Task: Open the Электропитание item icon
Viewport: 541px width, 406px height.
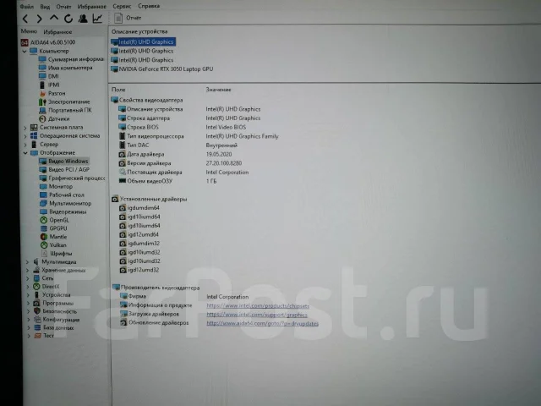Action: point(42,101)
